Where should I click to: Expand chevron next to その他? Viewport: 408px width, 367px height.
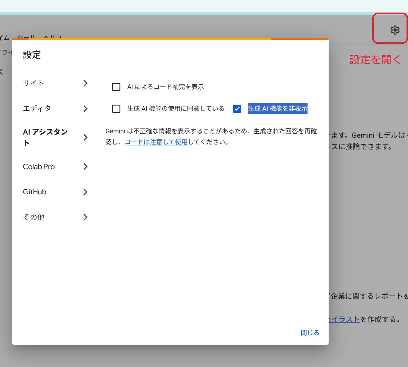[85, 217]
